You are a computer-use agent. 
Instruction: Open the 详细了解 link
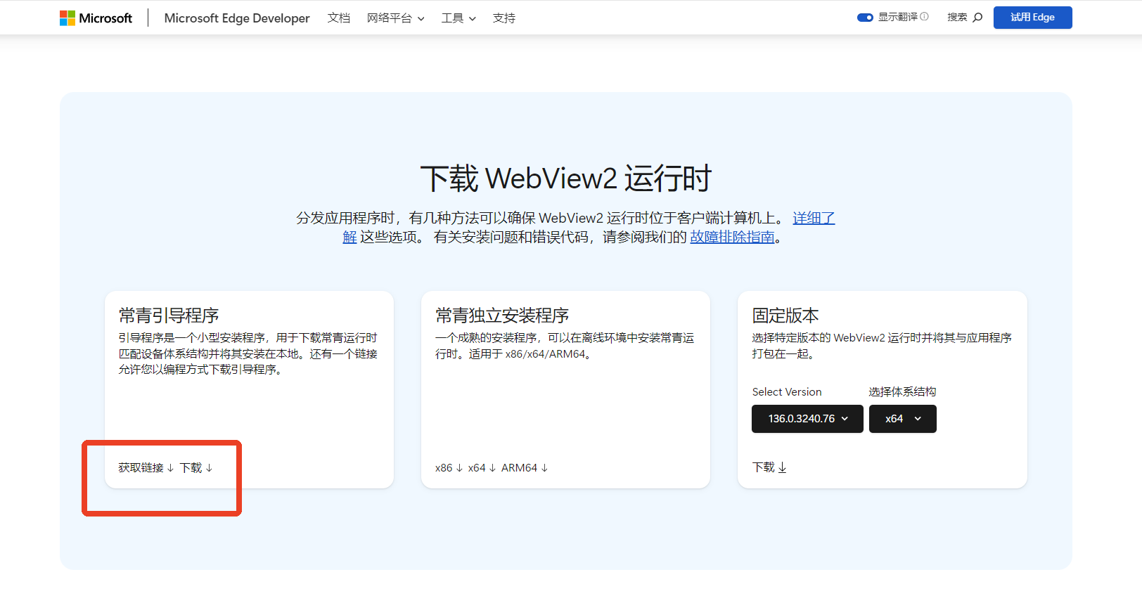tap(814, 219)
